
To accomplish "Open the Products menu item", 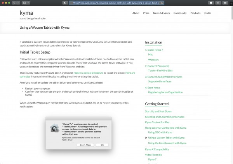I will tap(195, 13).
